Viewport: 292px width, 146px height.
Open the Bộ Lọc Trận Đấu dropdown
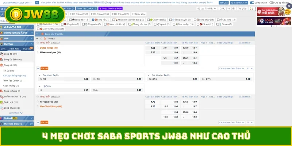pos(207,8)
